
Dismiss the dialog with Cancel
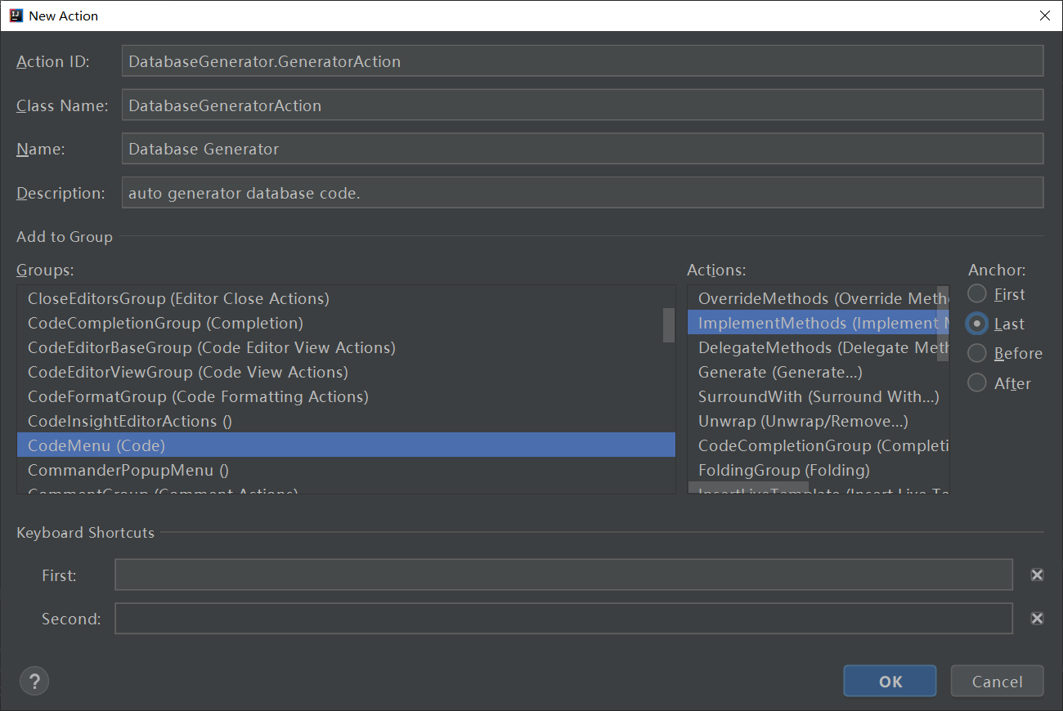997,681
